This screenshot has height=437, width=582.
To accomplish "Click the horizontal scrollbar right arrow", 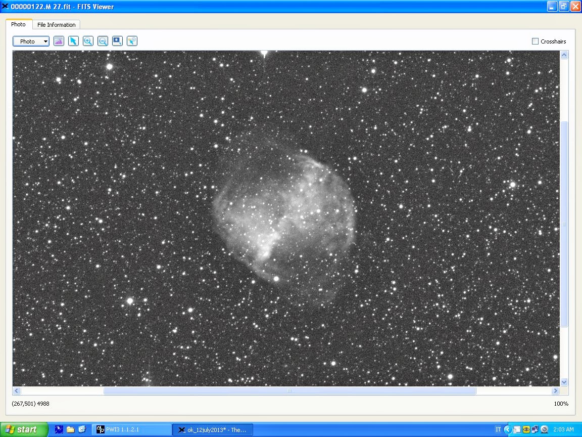I will click(555, 391).
